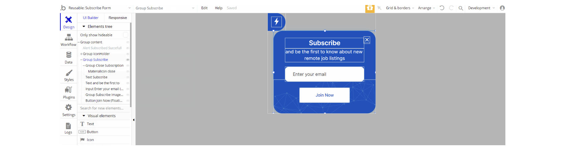
Task: Enable the Only show hideable checkbox
Action: tap(126, 35)
